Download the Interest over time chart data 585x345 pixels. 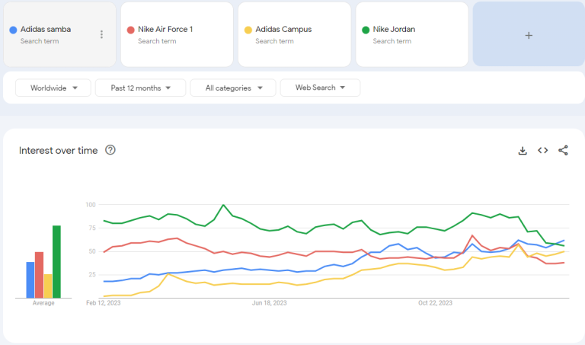pyautogui.click(x=523, y=151)
